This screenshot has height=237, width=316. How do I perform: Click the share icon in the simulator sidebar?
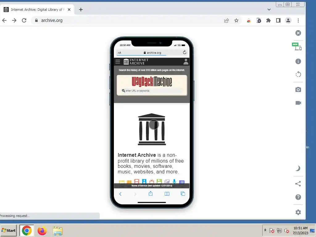point(298,184)
